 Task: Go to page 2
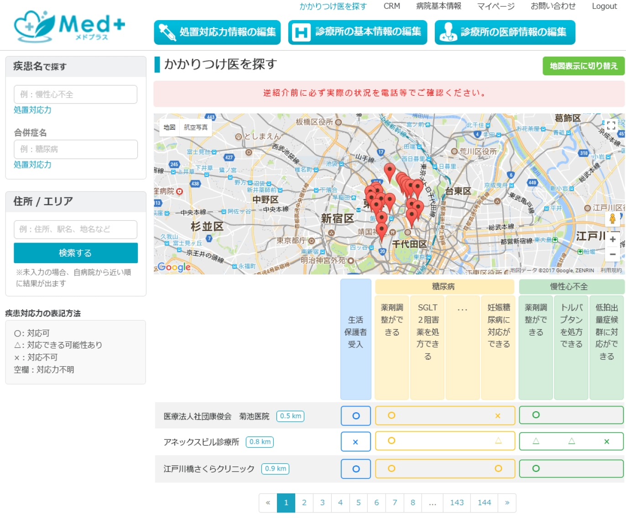pyautogui.click(x=304, y=503)
